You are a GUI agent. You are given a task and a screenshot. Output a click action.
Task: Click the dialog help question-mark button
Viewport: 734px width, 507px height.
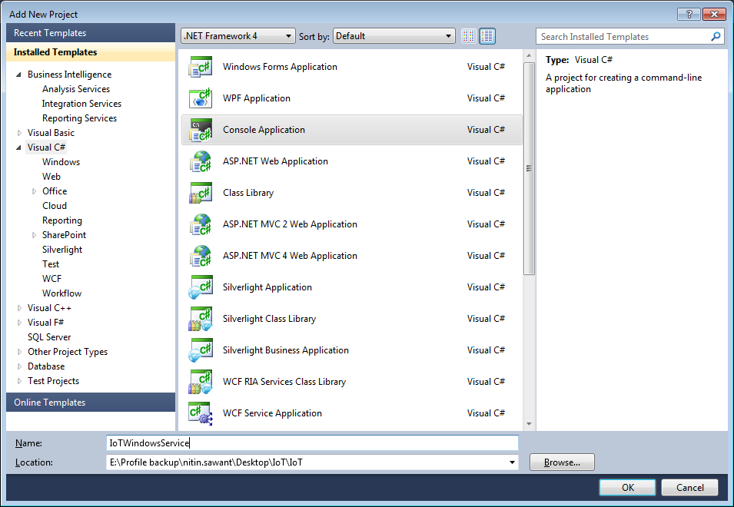pyautogui.click(x=689, y=14)
